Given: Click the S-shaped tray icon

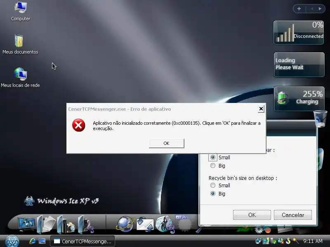Looking at the screenshot, I should (288, 241).
